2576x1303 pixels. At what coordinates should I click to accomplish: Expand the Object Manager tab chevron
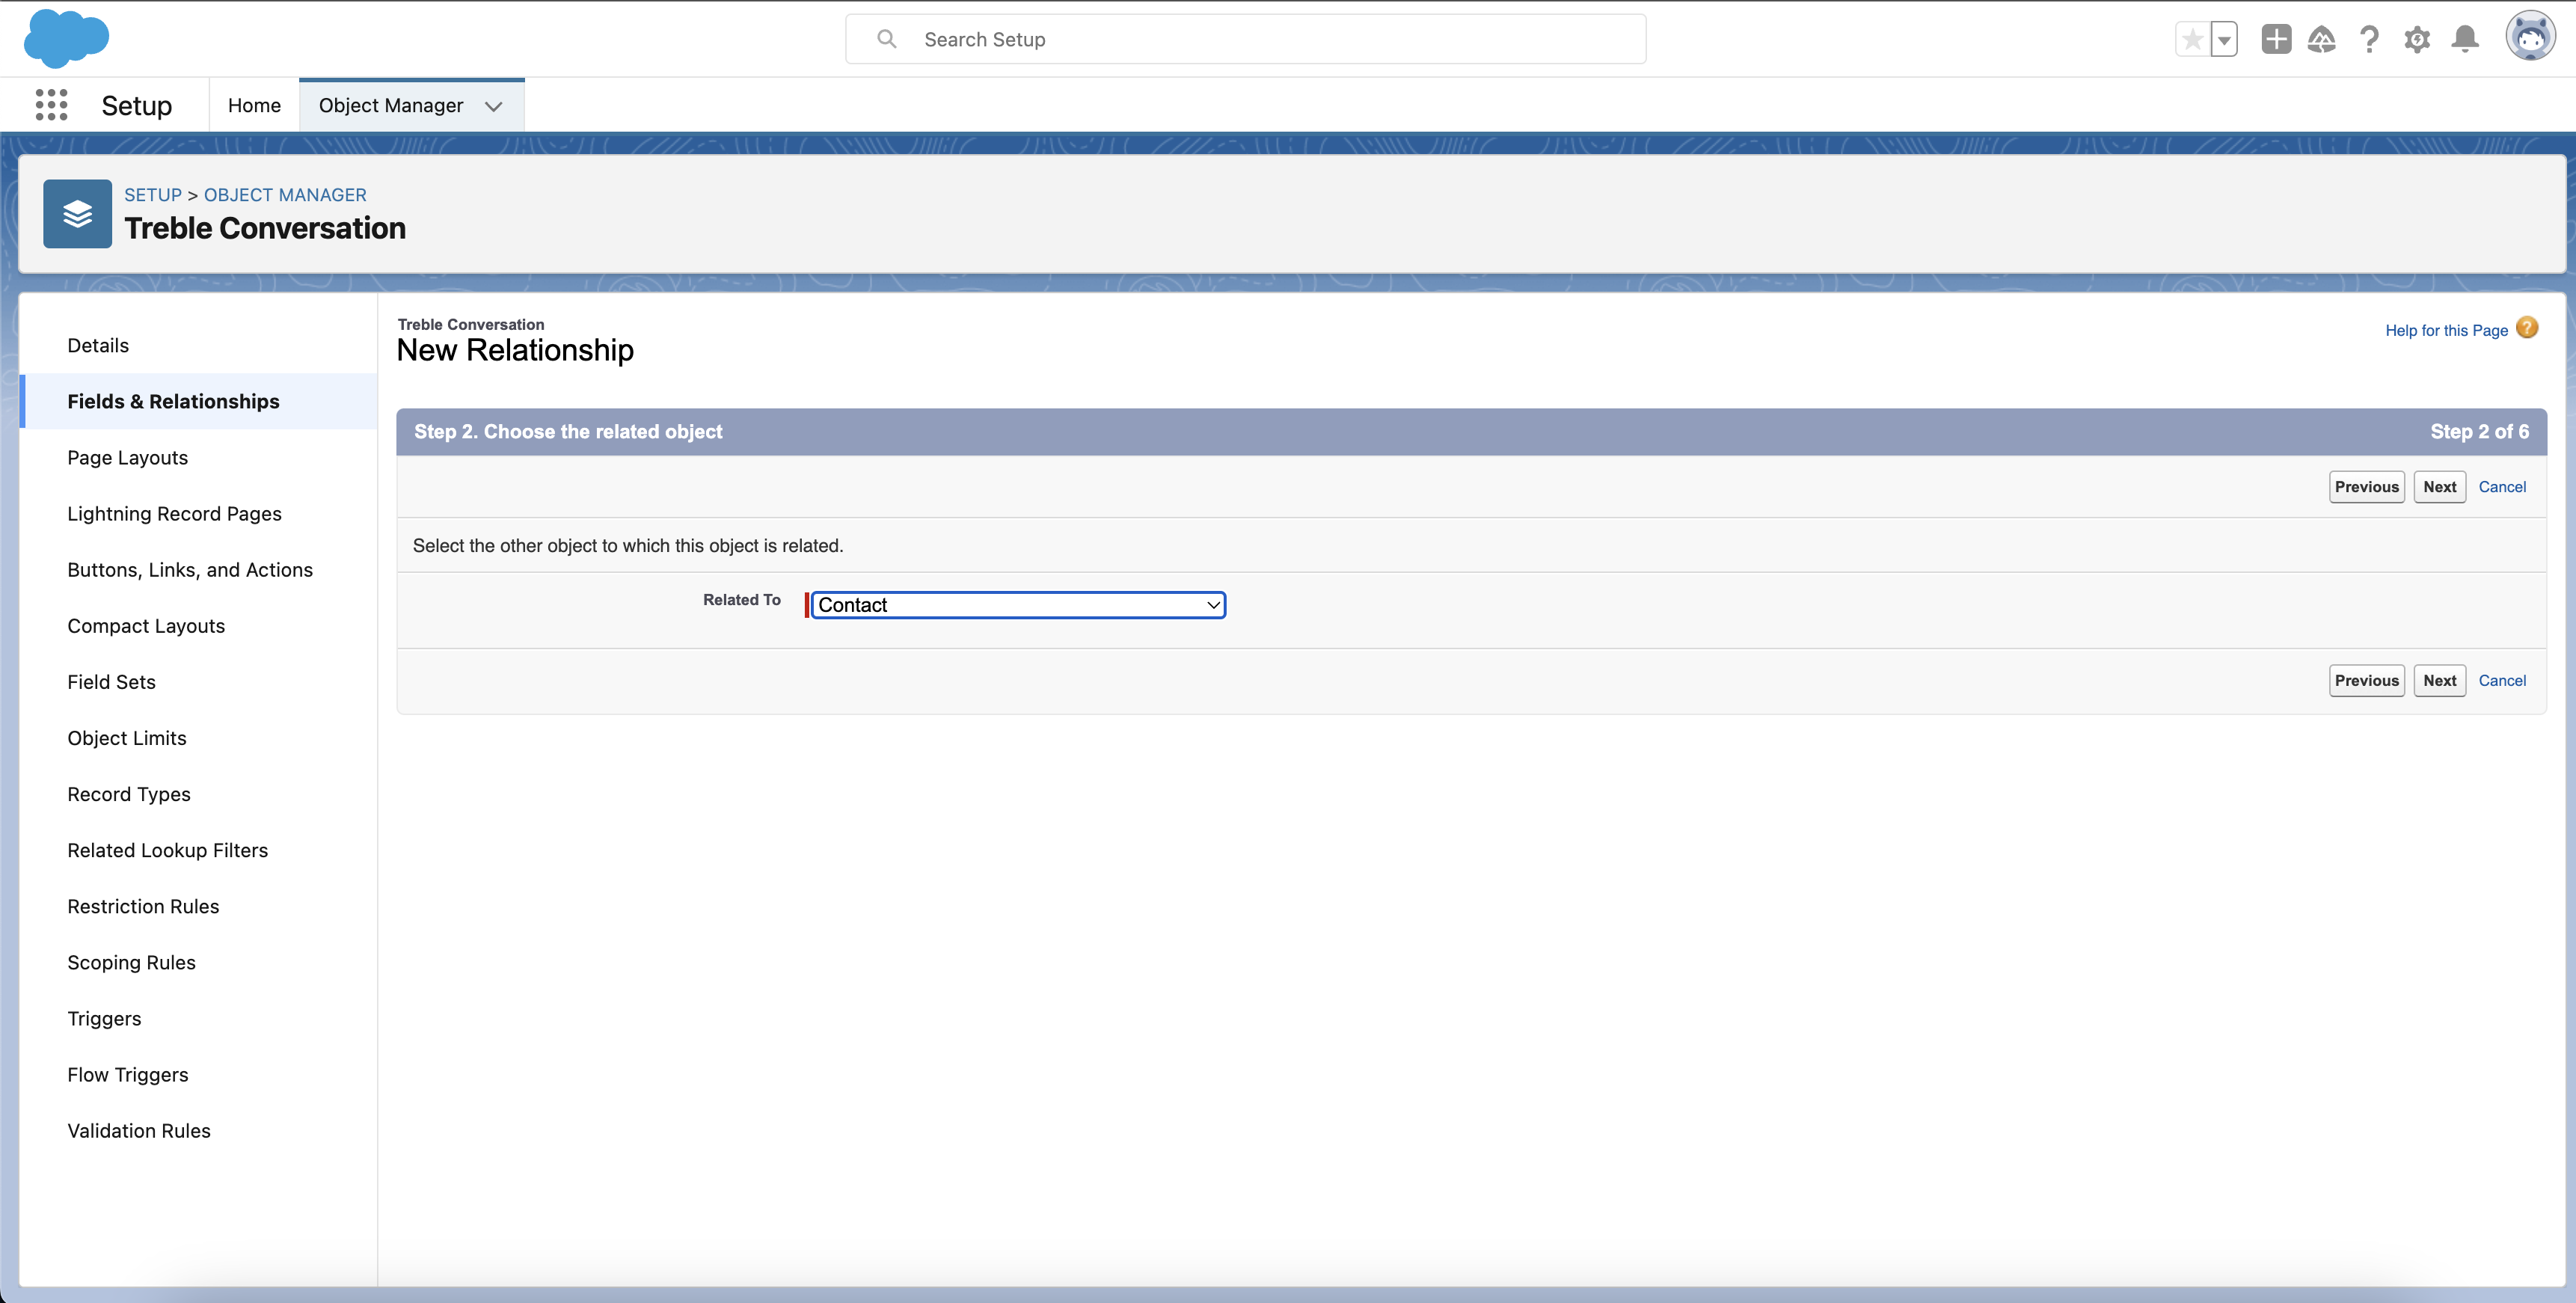click(494, 106)
